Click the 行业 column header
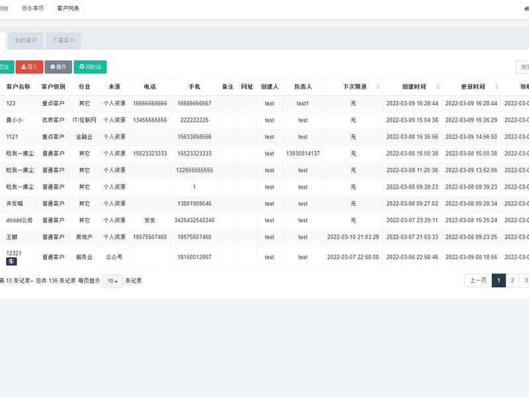Viewport: 529px width, 397px height. [85, 87]
